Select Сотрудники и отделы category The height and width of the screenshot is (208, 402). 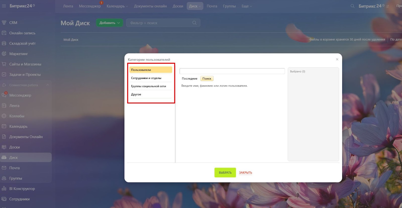pyautogui.click(x=146, y=78)
